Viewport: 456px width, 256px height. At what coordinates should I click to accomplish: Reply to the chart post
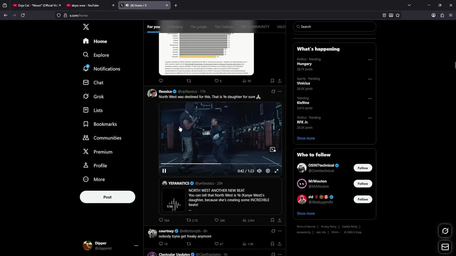click(x=161, y=81)
